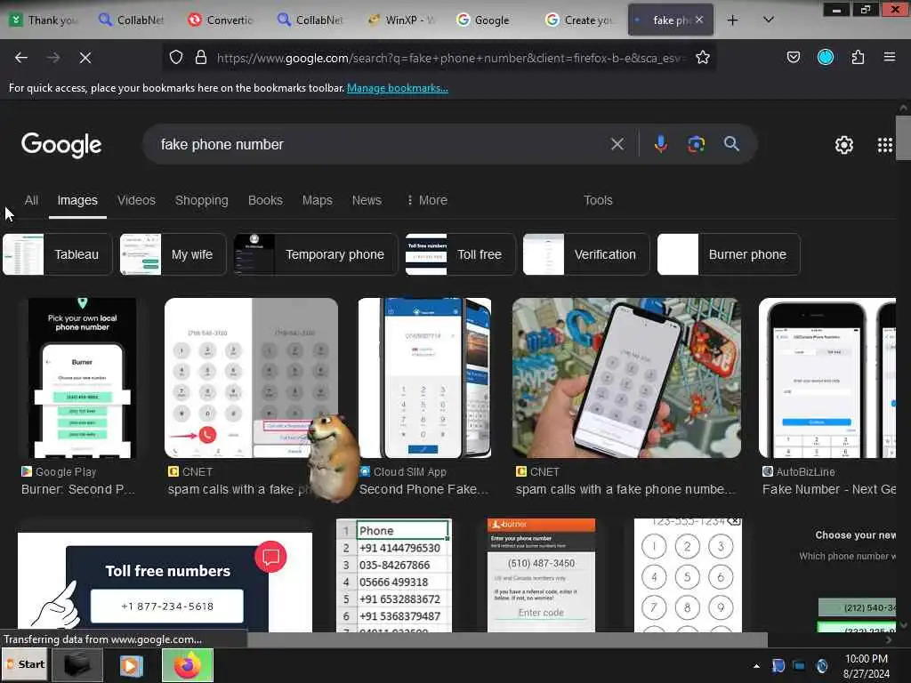
Task: Open the 'Manage bookmarks...' link
Action: (x=398, y=88)
